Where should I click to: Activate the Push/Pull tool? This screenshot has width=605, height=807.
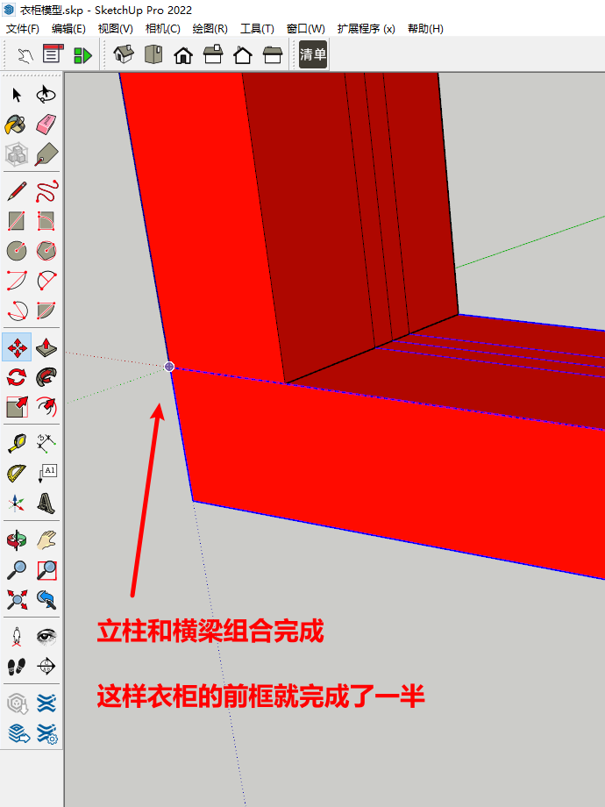pos(46,348)
